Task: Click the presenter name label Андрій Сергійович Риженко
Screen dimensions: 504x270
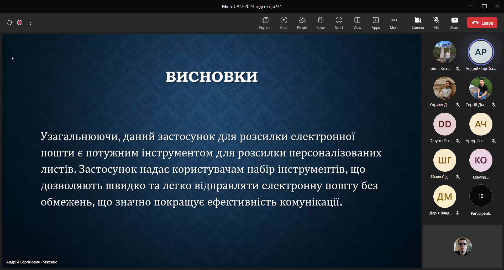Action: click(32, 262)
